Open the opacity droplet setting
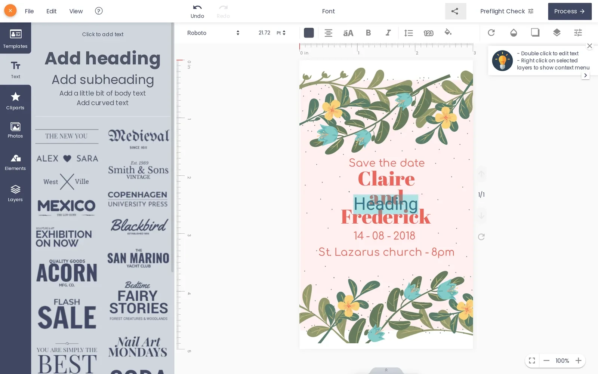 [514, 33]
